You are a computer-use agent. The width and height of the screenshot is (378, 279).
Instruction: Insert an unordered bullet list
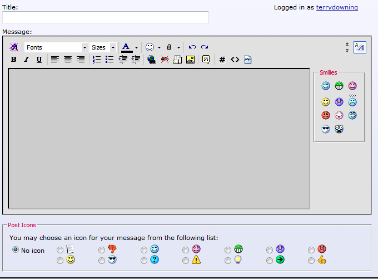[x=110, y=60]
